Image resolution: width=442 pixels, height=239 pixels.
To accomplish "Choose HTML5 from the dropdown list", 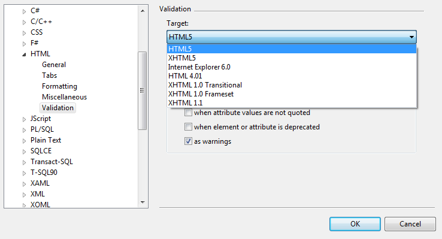I will coord(292,49).
